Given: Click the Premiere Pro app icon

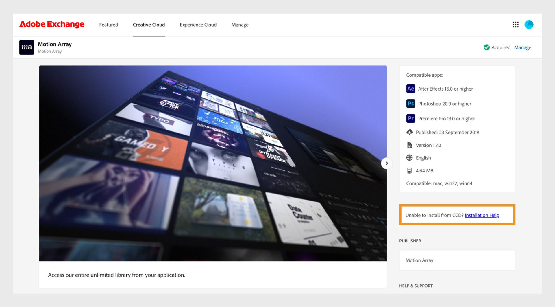Looking at the screenshot, I should coord(410,118).
